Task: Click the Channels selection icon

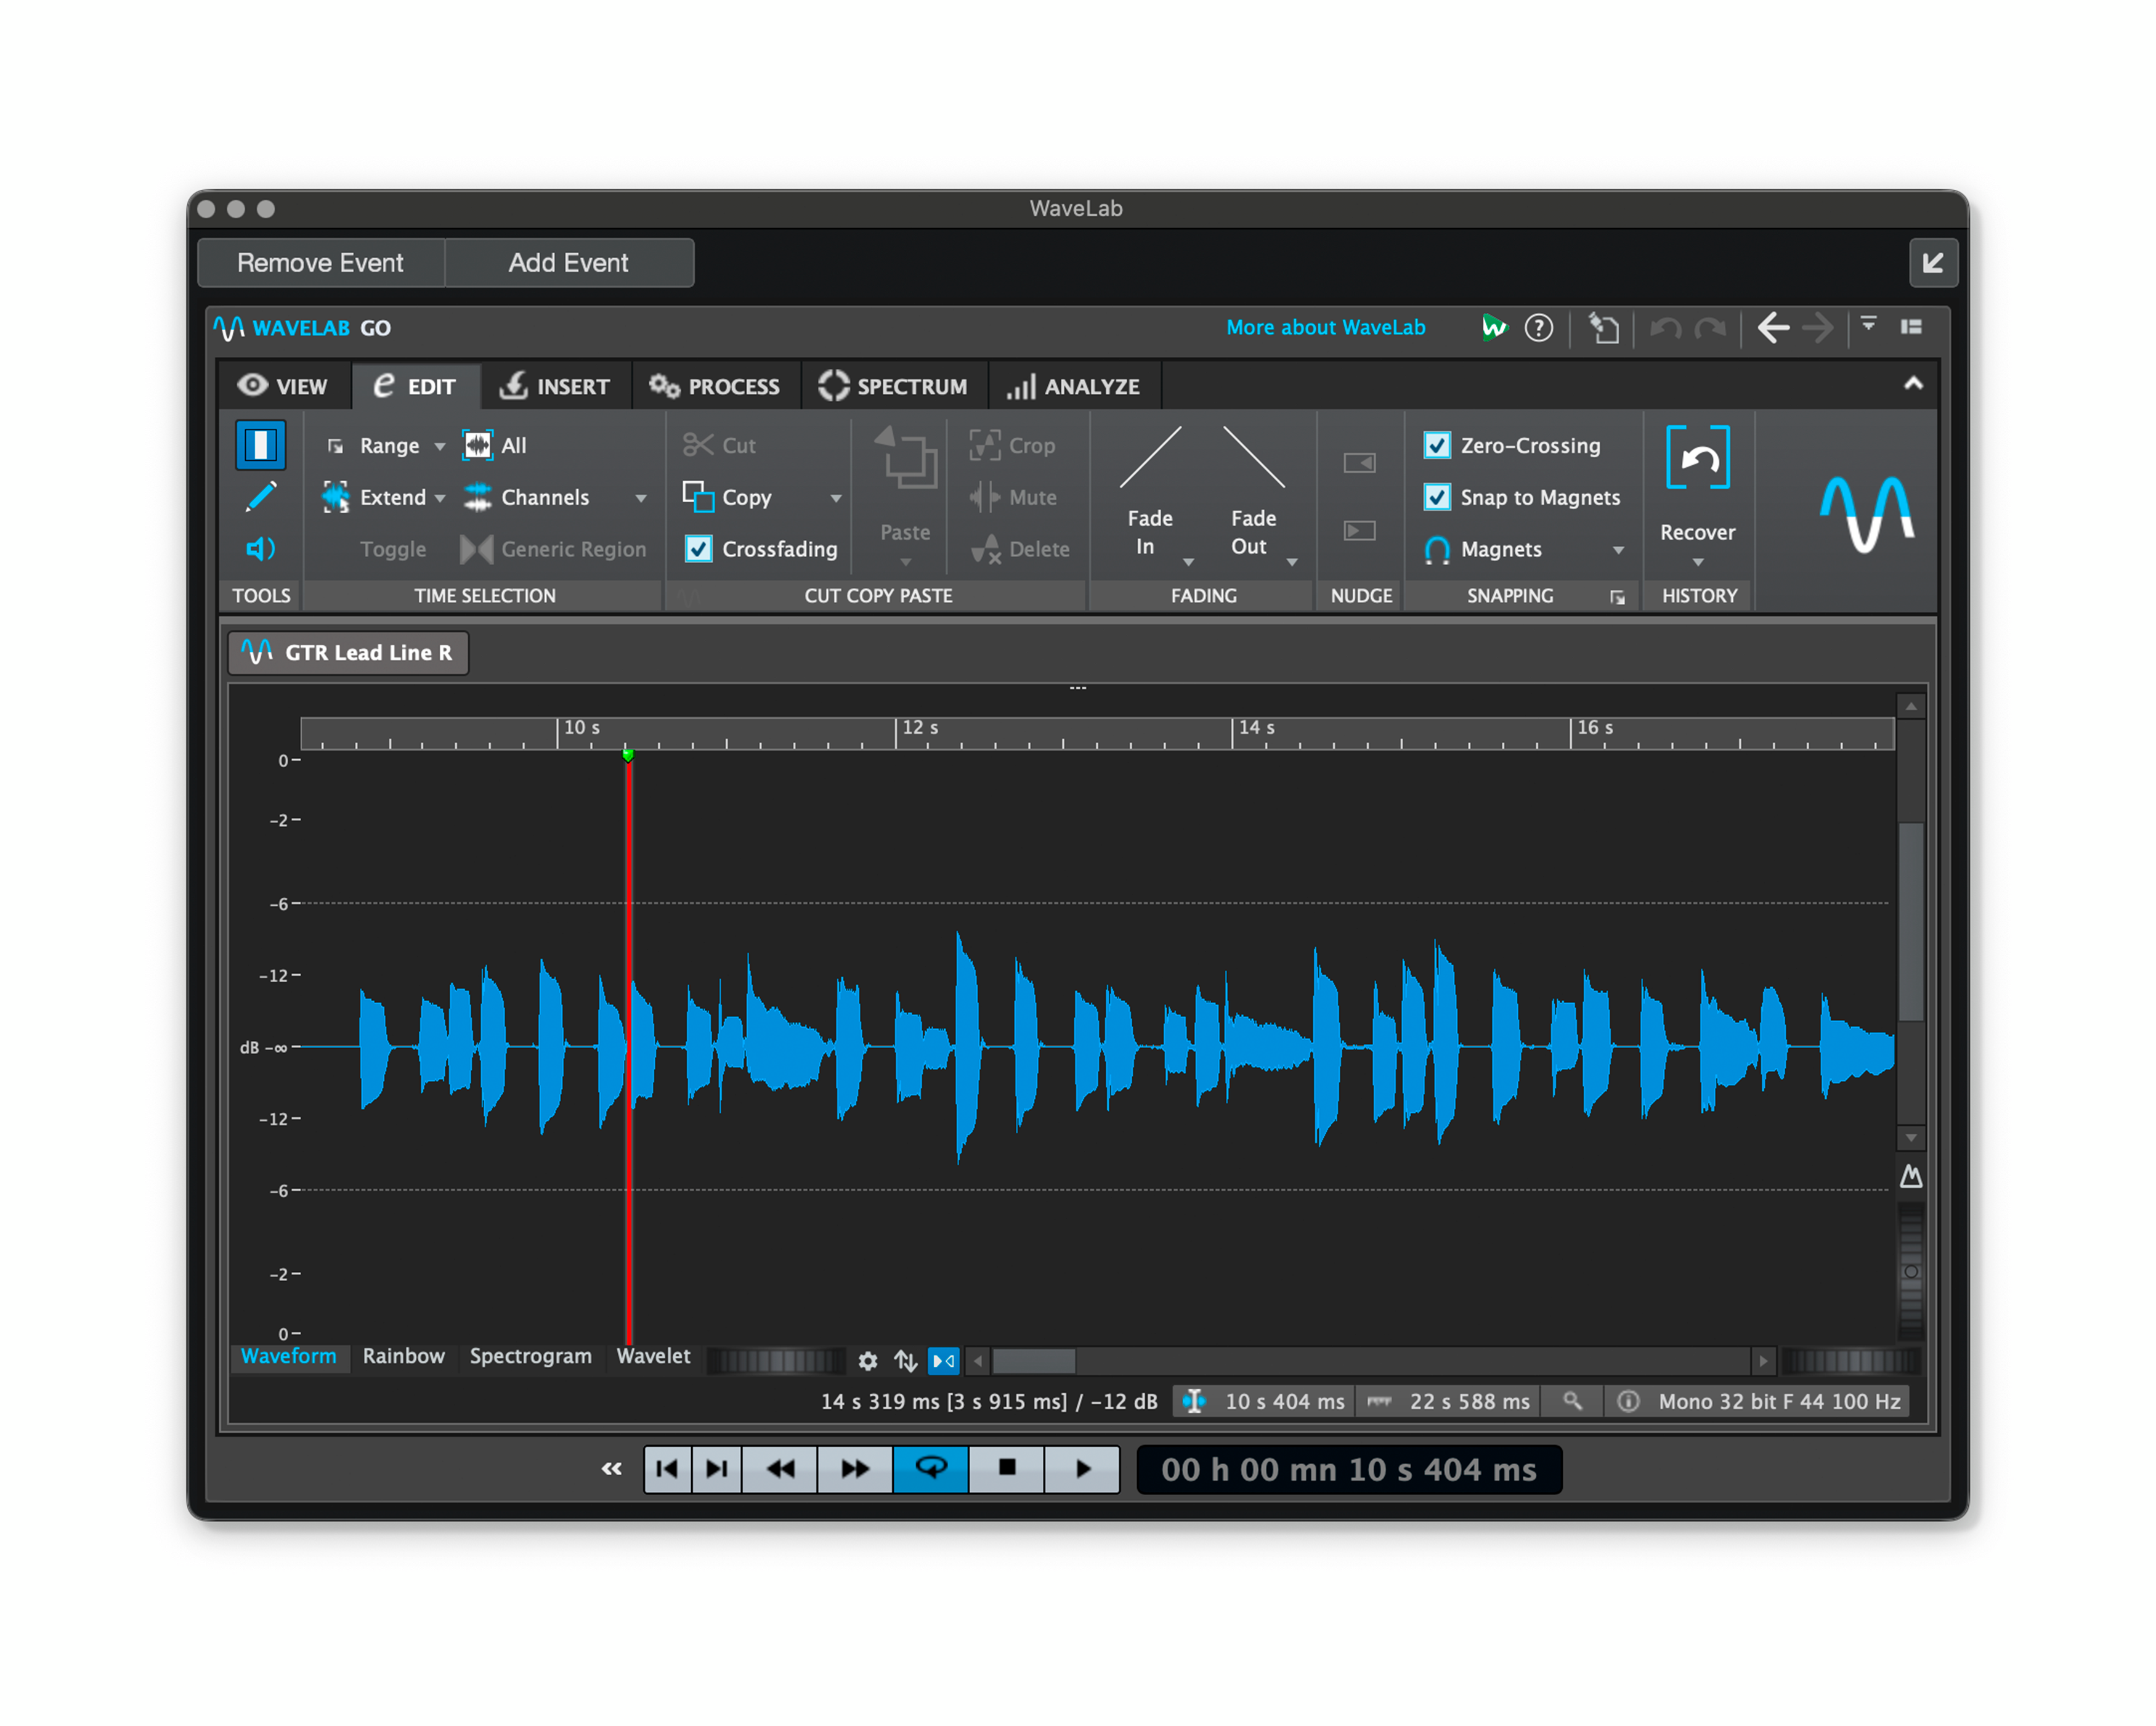Action: pyautogui.click(x=477, y=497)
